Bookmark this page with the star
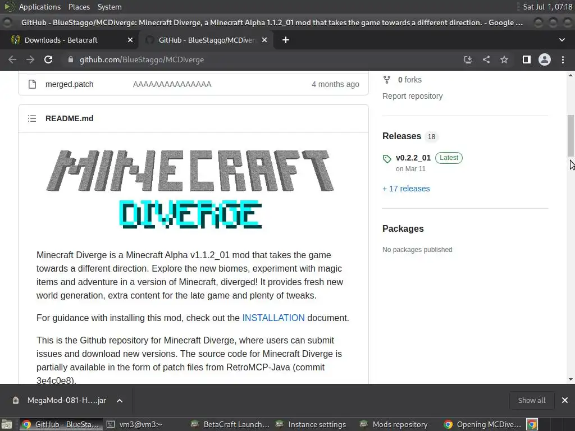575x431 pixels. click(x=504, y=59)
